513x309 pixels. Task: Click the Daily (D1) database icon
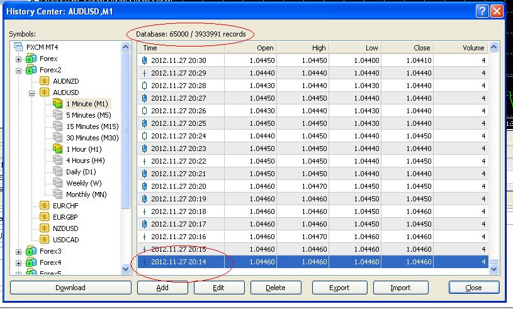(x=58, y=172)
